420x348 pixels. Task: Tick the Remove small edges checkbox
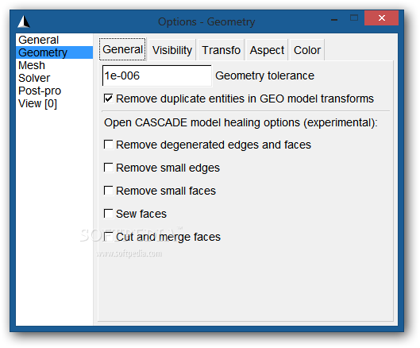click(x=109, y=168)
